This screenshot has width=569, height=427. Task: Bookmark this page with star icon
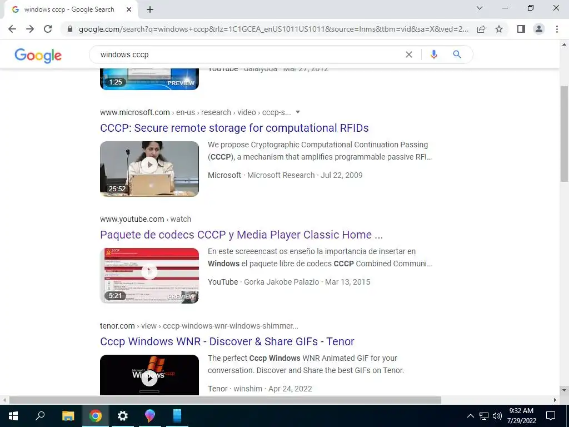click(x=499, y=29)
